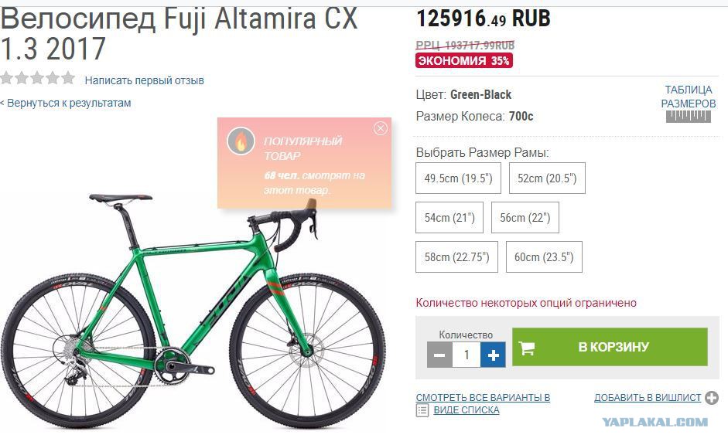Image resolution: width=728 pixels, height=445 pixels.
Task: Click the plus icon beside wishlist
Action: [x=711, y=398]
